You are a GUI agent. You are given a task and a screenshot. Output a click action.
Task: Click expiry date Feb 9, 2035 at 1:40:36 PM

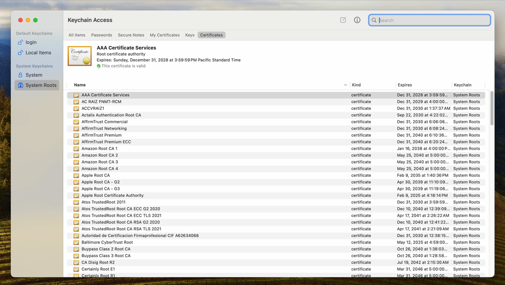pyautogui.click(x=422, y=176)
